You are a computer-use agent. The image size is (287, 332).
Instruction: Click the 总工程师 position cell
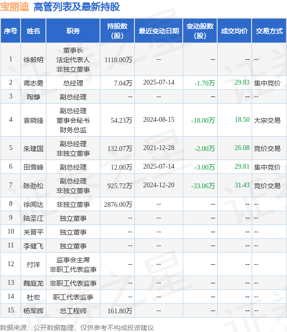point(73,311)
